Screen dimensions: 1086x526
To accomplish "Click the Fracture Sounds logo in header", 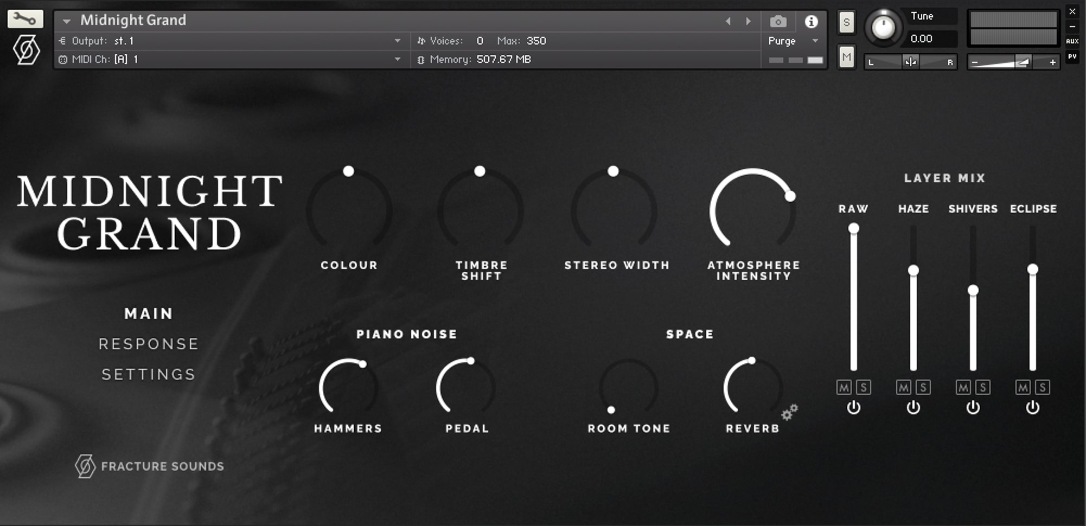I will click(x=26, y=50).
